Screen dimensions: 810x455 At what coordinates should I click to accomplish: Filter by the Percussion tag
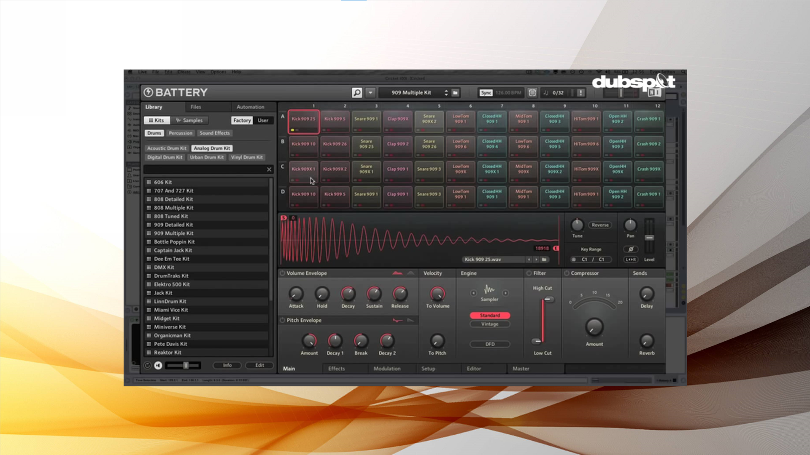pyautogui.click(x=181, y=133)
